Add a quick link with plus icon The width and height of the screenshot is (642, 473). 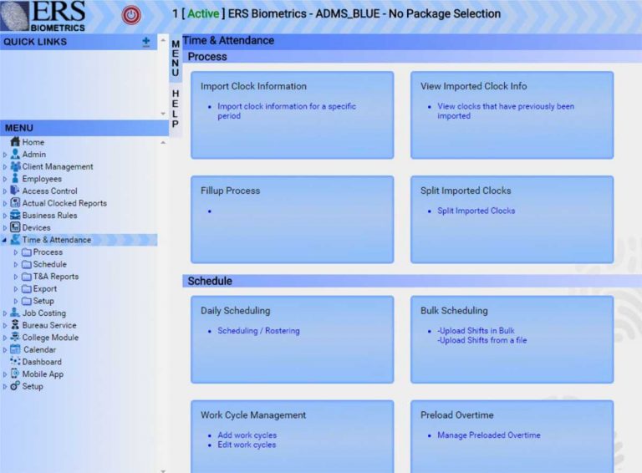[146, 42]
